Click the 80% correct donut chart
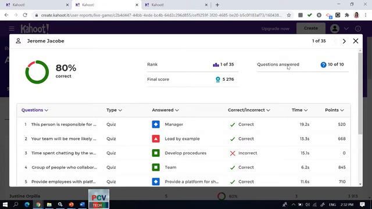Screen dimensions: 372x209 pos(37,72)
